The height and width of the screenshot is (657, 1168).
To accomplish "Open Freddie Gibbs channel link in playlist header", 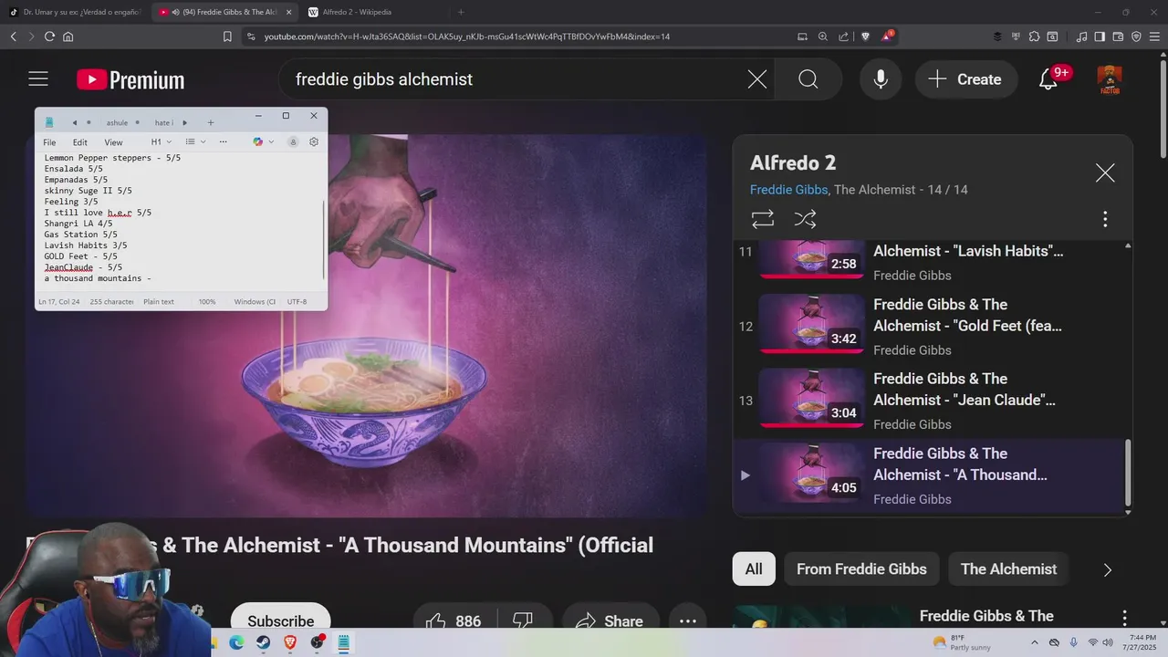I will (x=788, y=190).
